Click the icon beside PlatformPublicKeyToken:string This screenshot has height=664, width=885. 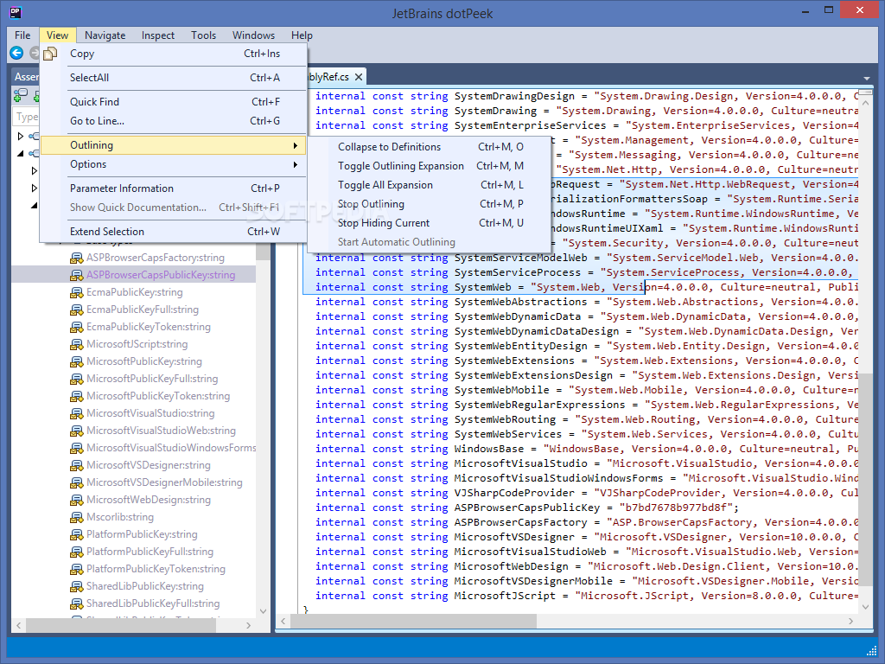tap(76, 569)
